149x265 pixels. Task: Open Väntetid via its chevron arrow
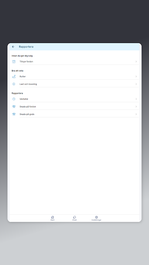tap(136, 99)
